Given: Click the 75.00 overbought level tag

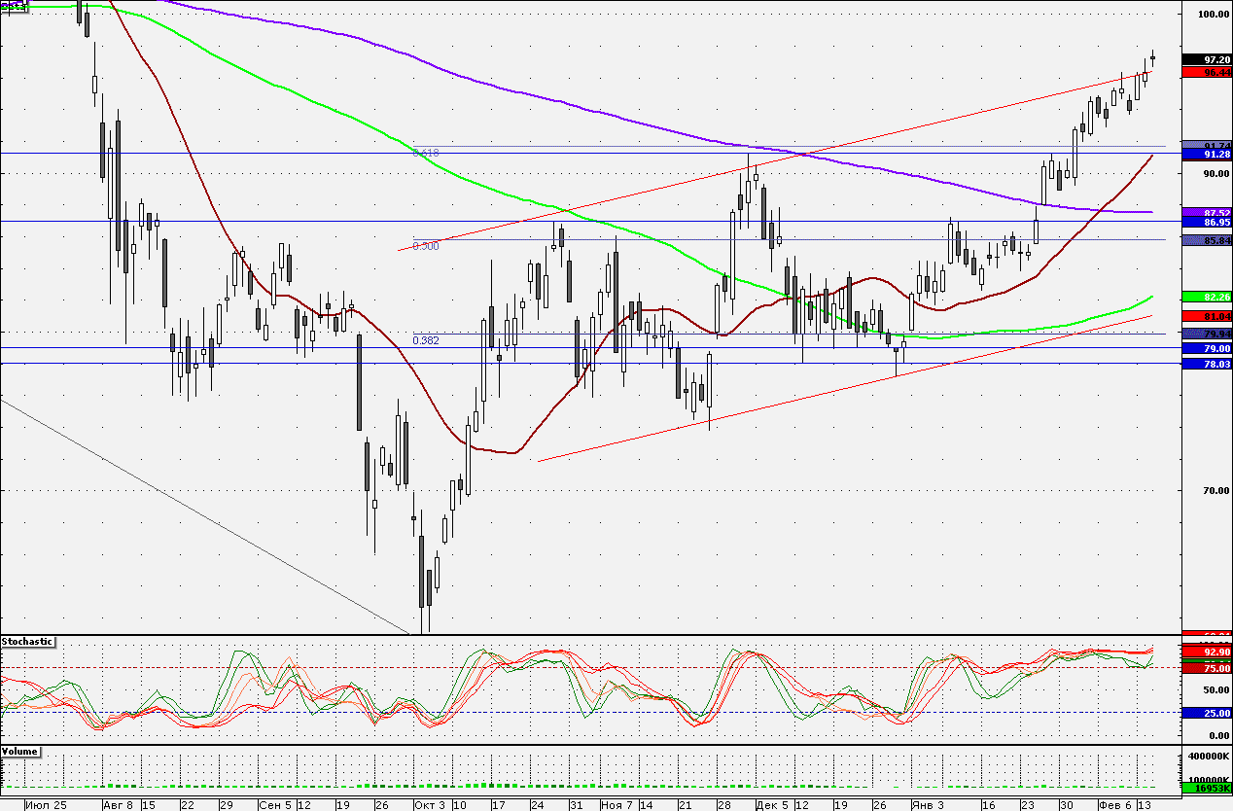Looking at the screenshot, I should click(1207, 668).
